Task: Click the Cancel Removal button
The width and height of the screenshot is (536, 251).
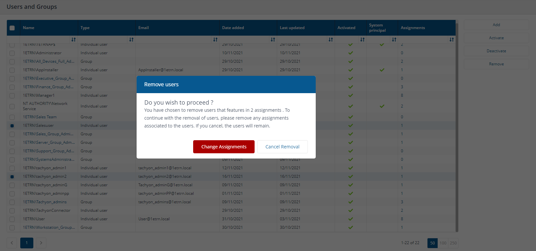Action: 282,147
